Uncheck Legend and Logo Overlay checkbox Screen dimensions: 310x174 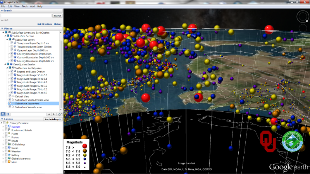12,72
